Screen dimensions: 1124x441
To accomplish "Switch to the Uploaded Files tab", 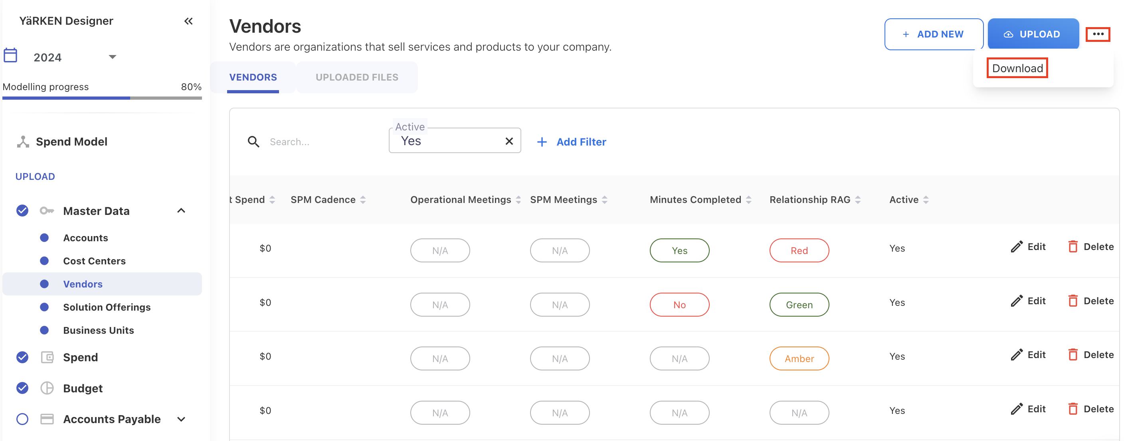I will [356, 77].
